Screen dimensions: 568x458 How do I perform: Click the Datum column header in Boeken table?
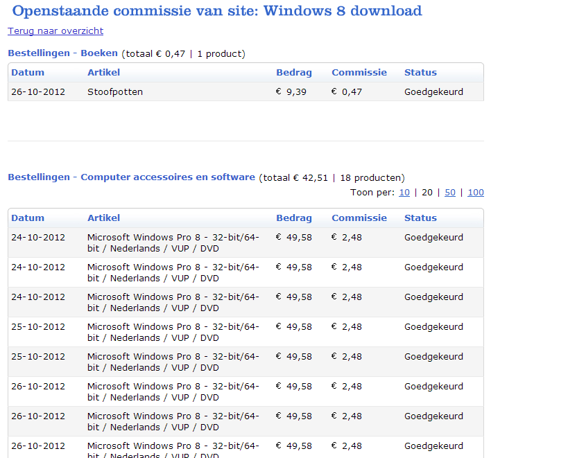[x=28, y=72]
